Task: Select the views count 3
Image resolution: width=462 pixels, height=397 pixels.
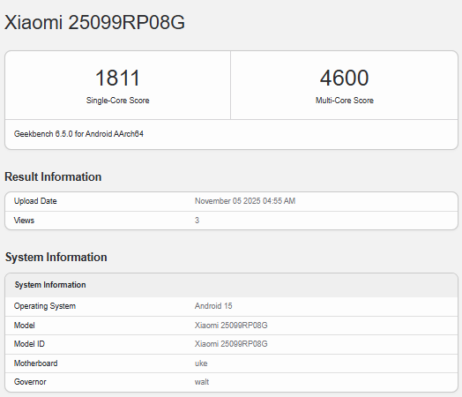Action: point(197,221)
